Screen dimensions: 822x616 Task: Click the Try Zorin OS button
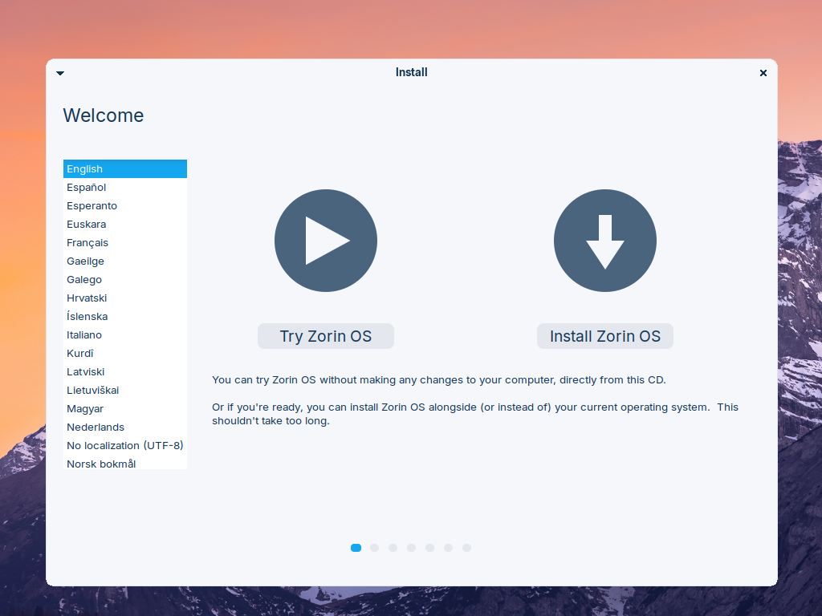pos(326,336)
